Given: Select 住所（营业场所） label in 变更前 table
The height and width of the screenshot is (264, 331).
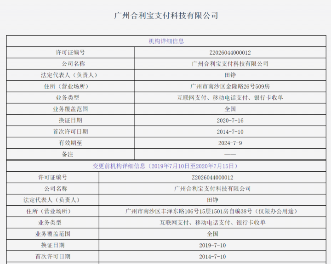Looking at the screenshot, I should [50, 211].
